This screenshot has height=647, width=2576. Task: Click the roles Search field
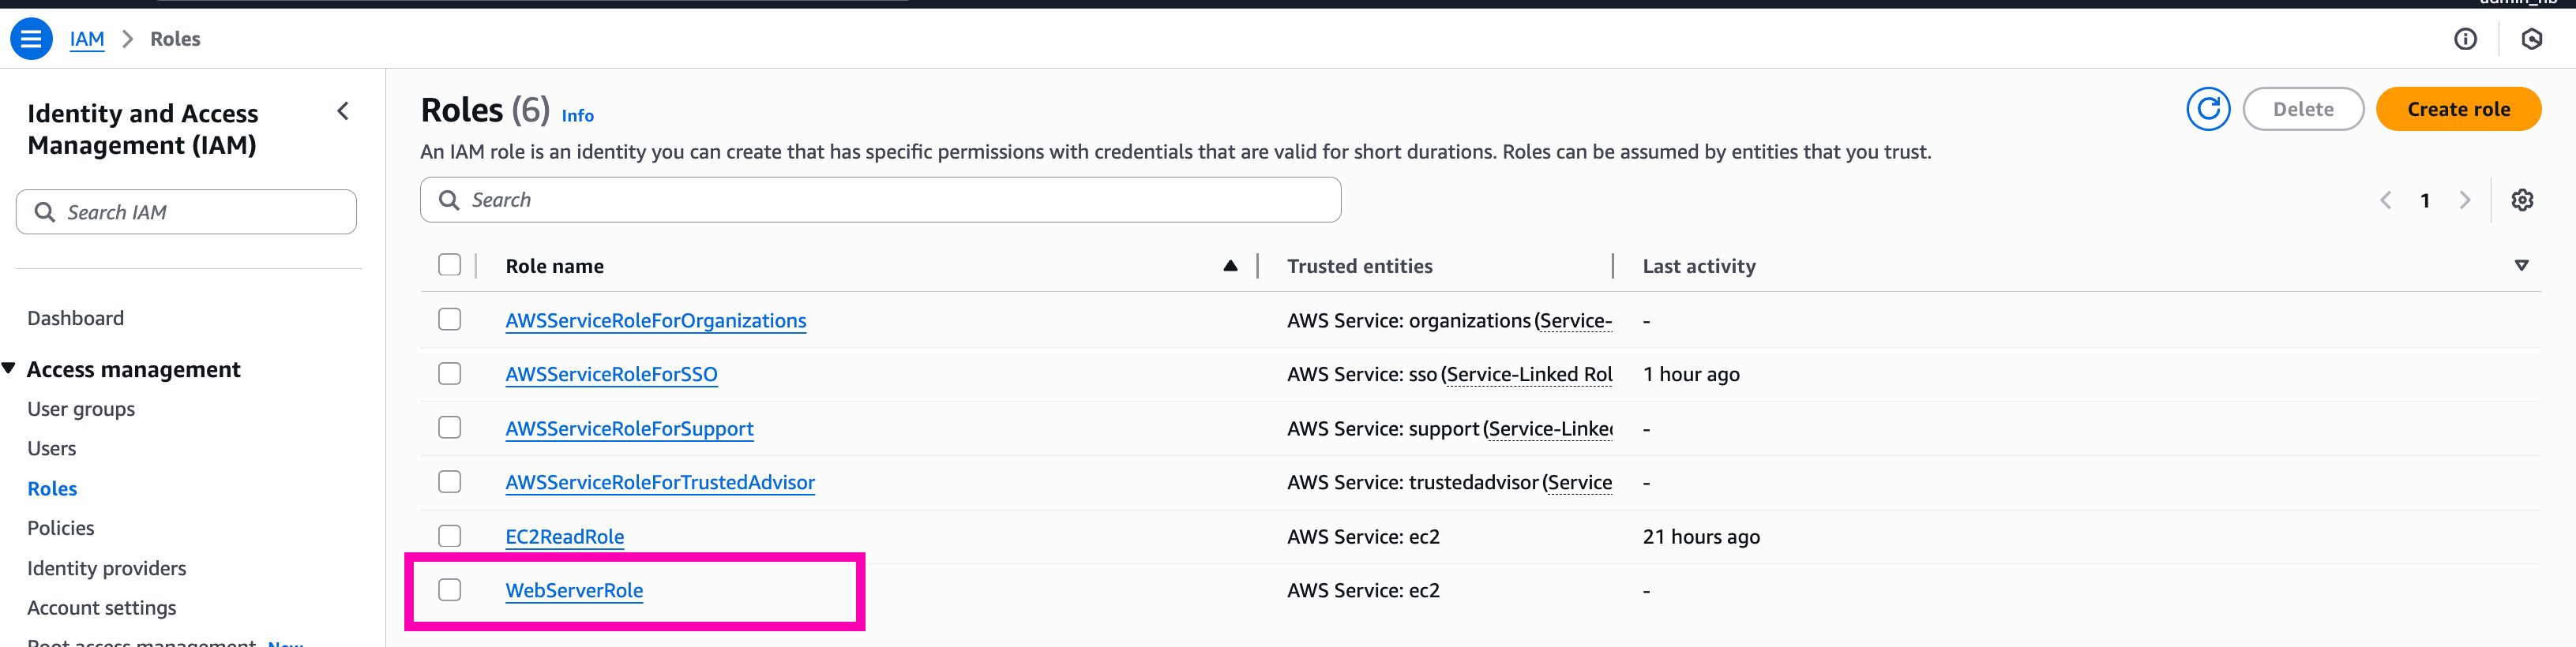tap(880, 200)
